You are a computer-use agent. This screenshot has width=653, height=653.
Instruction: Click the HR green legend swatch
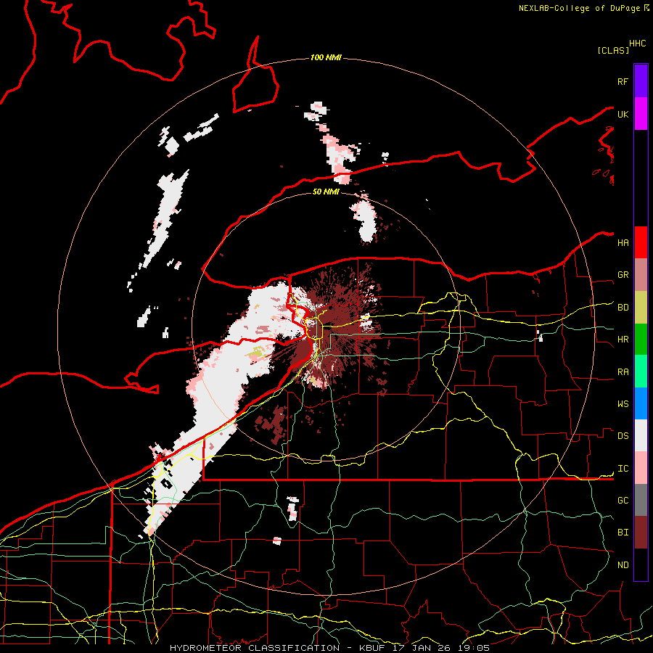641,340
